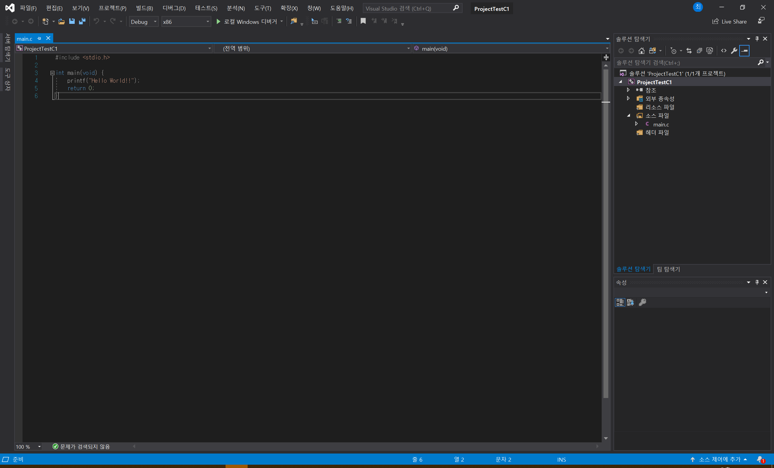Click in the Visual Studio search box

pyautogui.click(x=408, y=8)
